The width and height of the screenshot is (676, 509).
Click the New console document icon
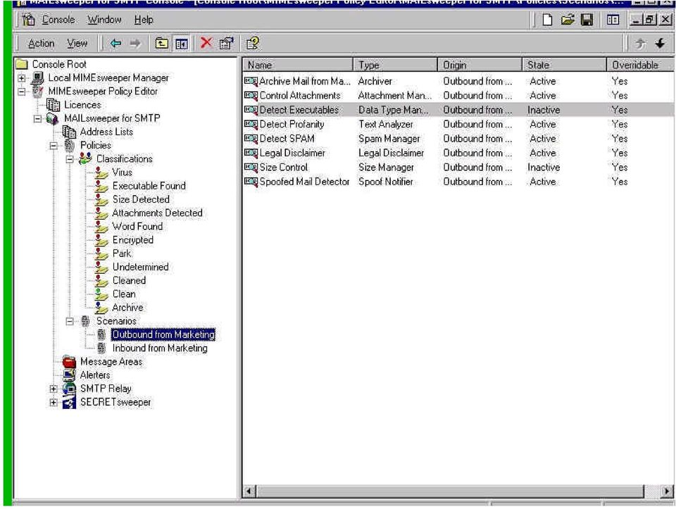coord(547,20)
